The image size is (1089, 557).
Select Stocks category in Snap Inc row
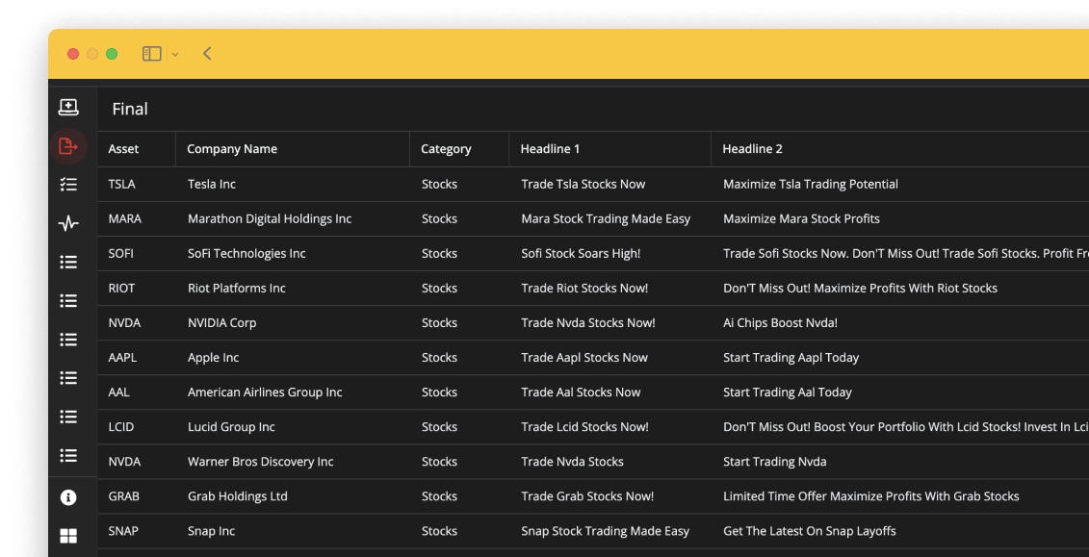tap(440, 531)
